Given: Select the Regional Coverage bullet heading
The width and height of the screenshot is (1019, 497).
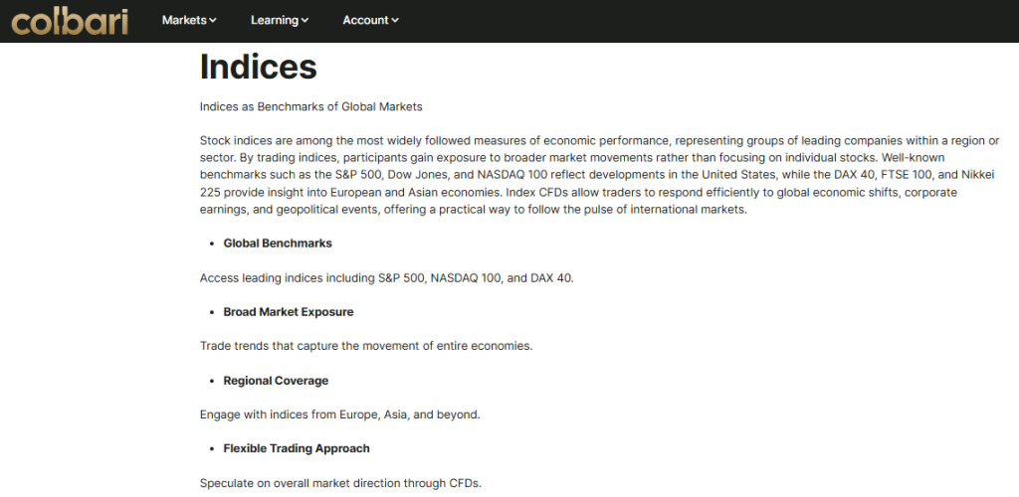Looking at the screenshot, I should pyautogui.click(x=276, y=381).
